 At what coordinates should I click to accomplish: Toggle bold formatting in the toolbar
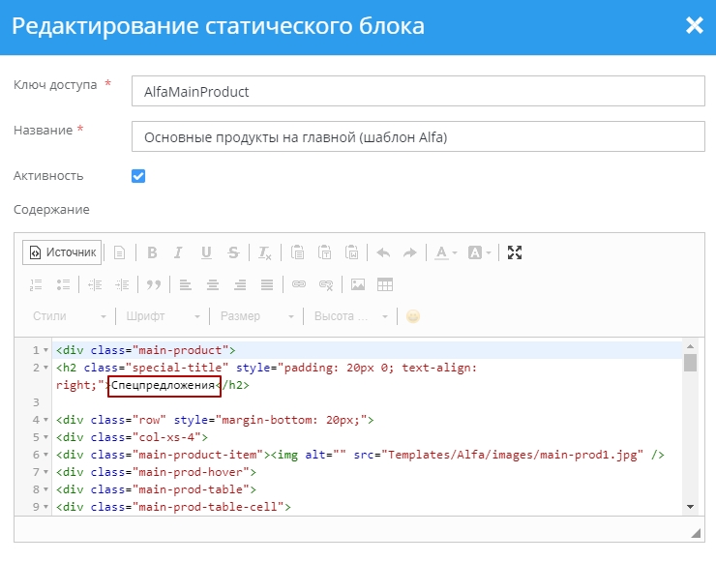(x=152, y=252)
